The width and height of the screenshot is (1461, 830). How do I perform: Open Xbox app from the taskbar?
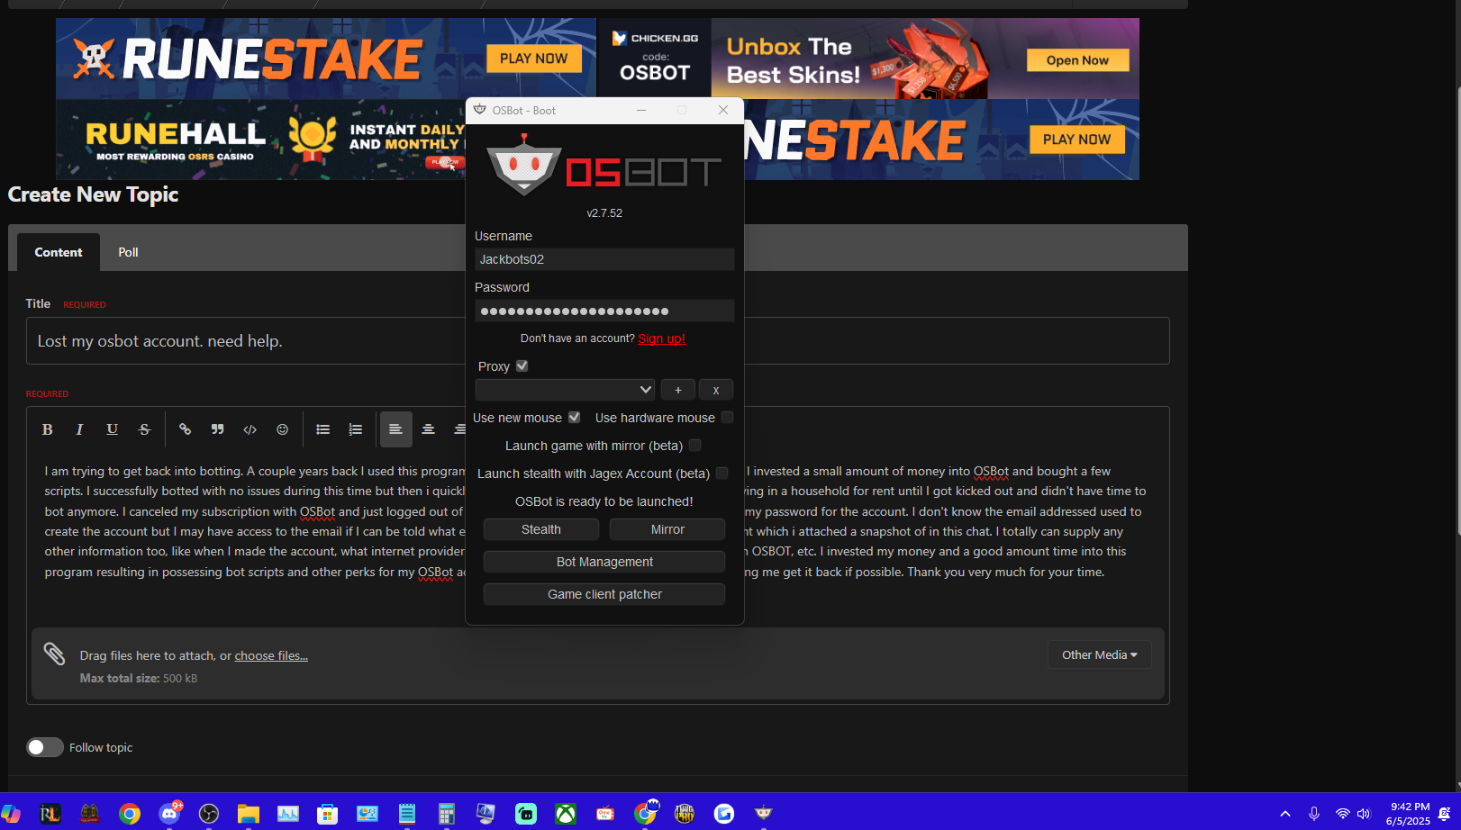pos(566,814)
